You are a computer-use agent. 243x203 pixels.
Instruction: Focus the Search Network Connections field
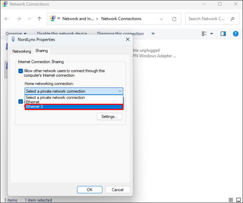point(212,19)
